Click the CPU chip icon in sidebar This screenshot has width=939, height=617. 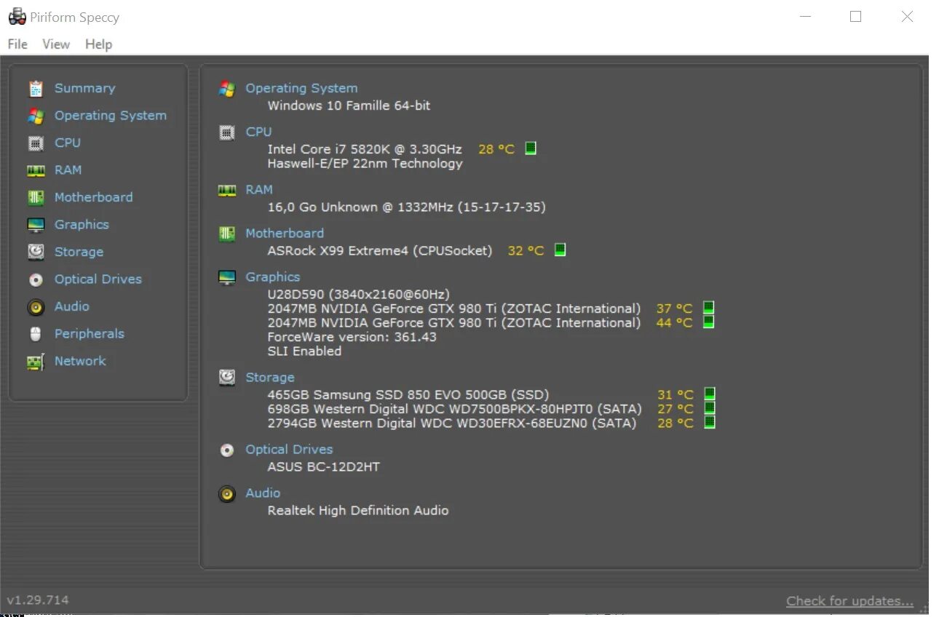pyautogui.click(x=36, y=143)
